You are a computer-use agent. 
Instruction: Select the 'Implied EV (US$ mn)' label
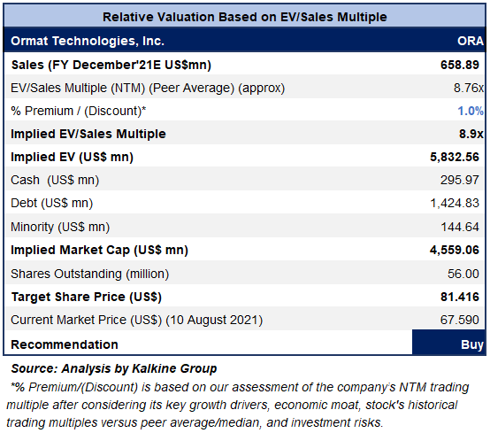[x=73, y=157]
